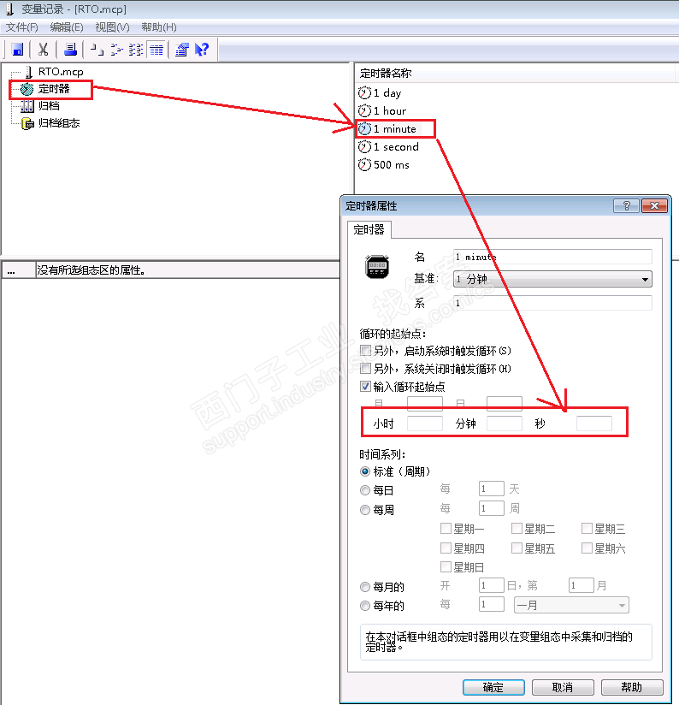This screenshot has height=705, width=679.
Task: Open the 视图(V) menu
Action: [x=112, y=27]
